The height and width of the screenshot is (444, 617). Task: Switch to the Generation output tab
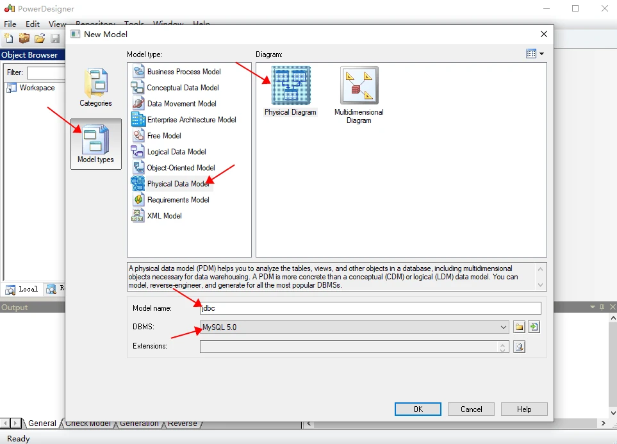(x=139, y=424)
